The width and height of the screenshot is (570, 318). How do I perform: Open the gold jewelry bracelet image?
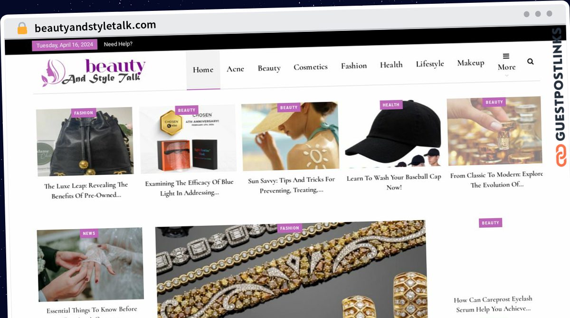point(291,270)
